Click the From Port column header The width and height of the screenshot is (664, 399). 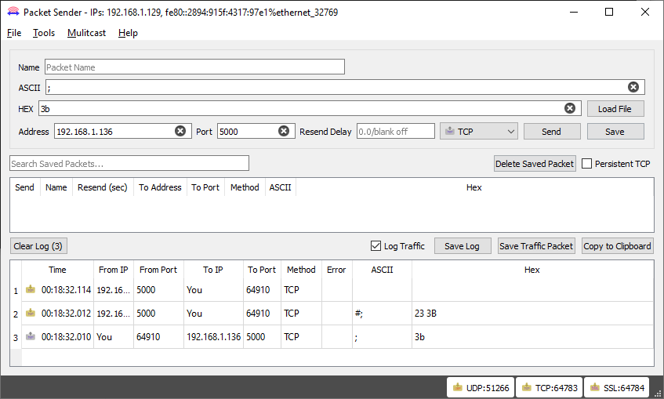[x=158, y=270]
